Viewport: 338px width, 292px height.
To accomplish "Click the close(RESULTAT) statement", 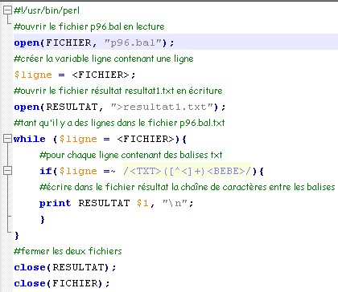I will pyautogui.click(x=65, y=267).
